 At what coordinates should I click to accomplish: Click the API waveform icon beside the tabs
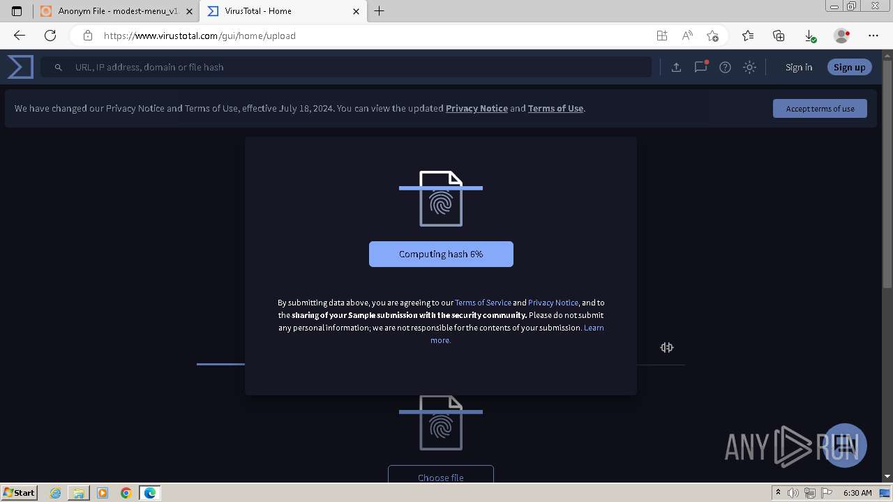click(667, 347)
